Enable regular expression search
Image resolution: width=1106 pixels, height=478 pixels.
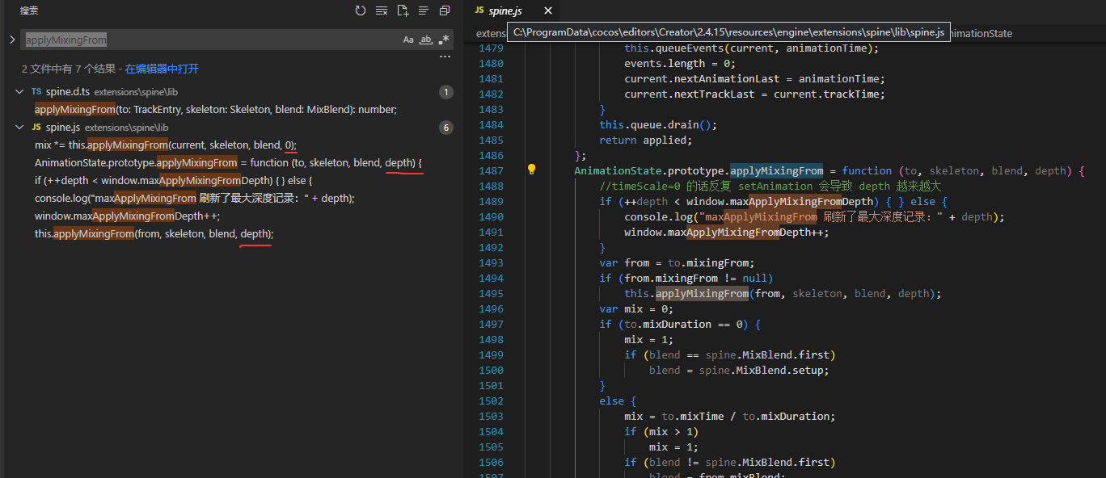[443, 40]
